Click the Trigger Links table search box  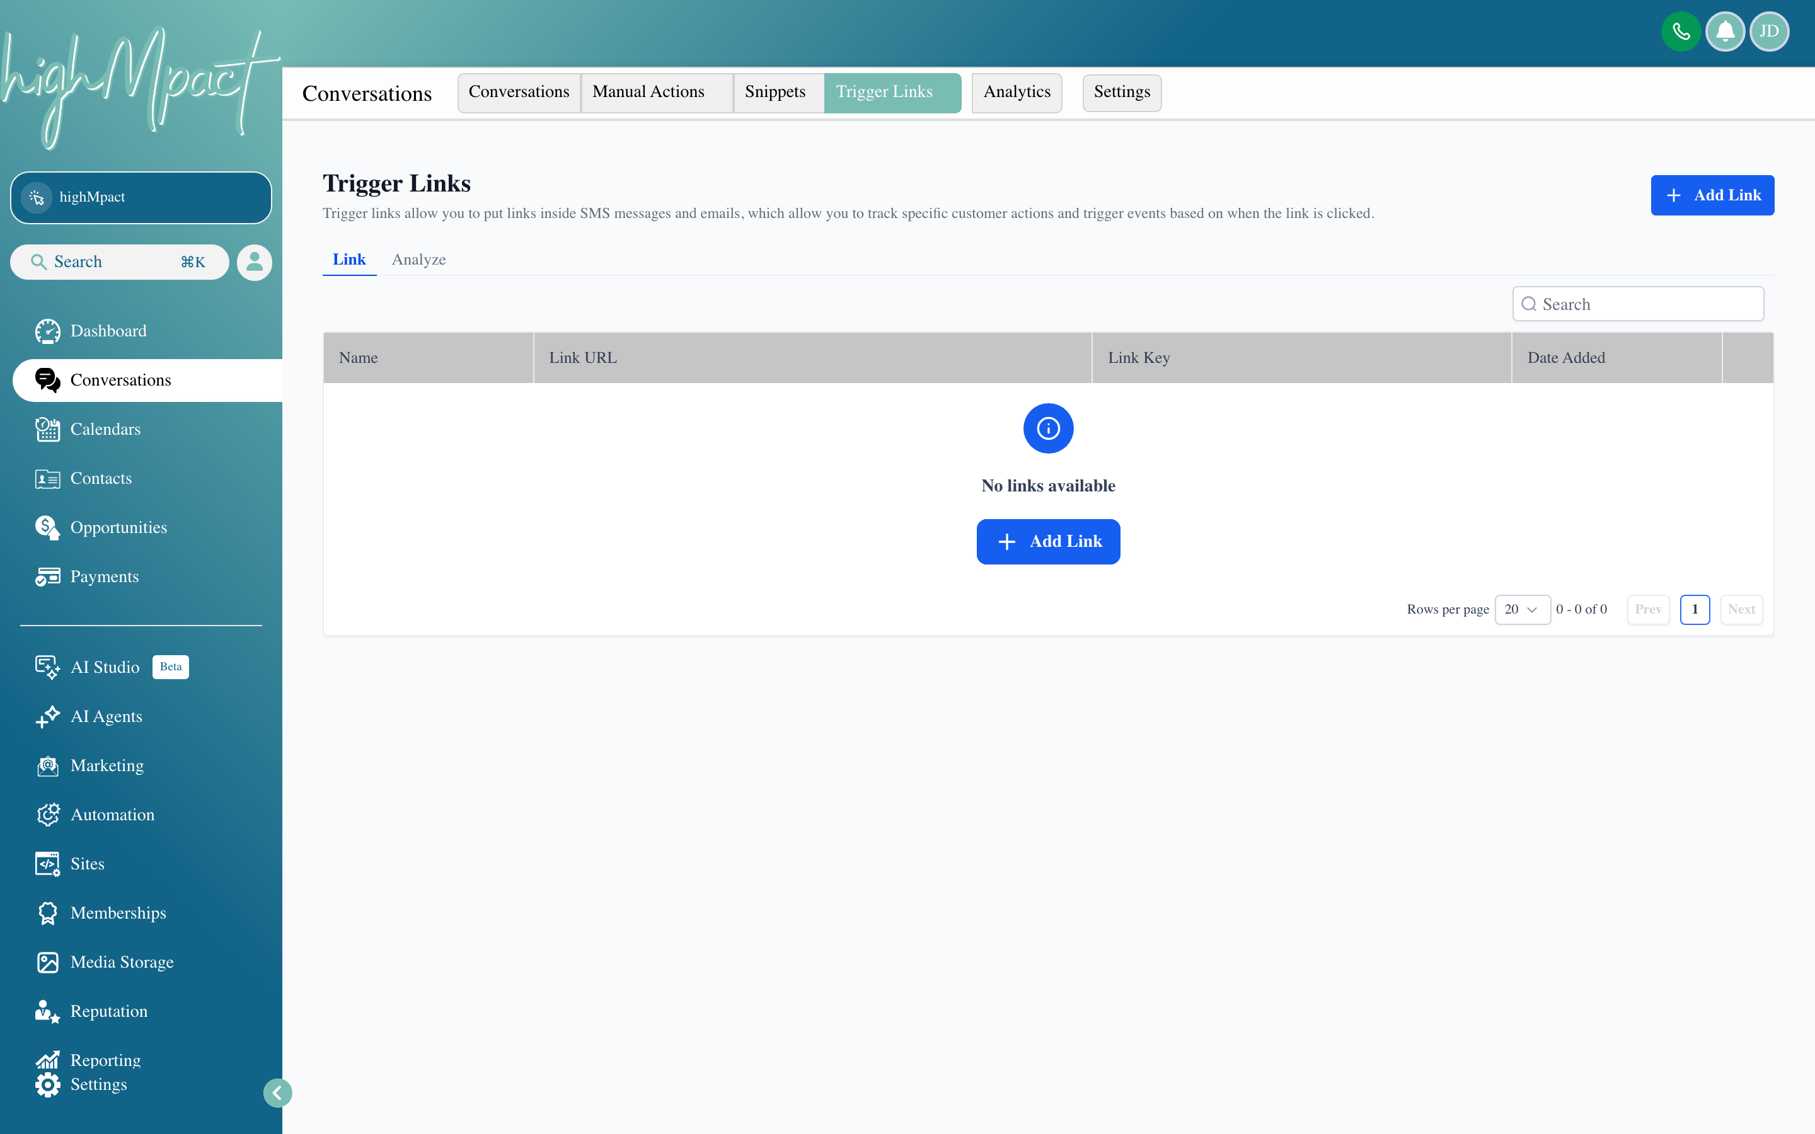(1637, 304)
